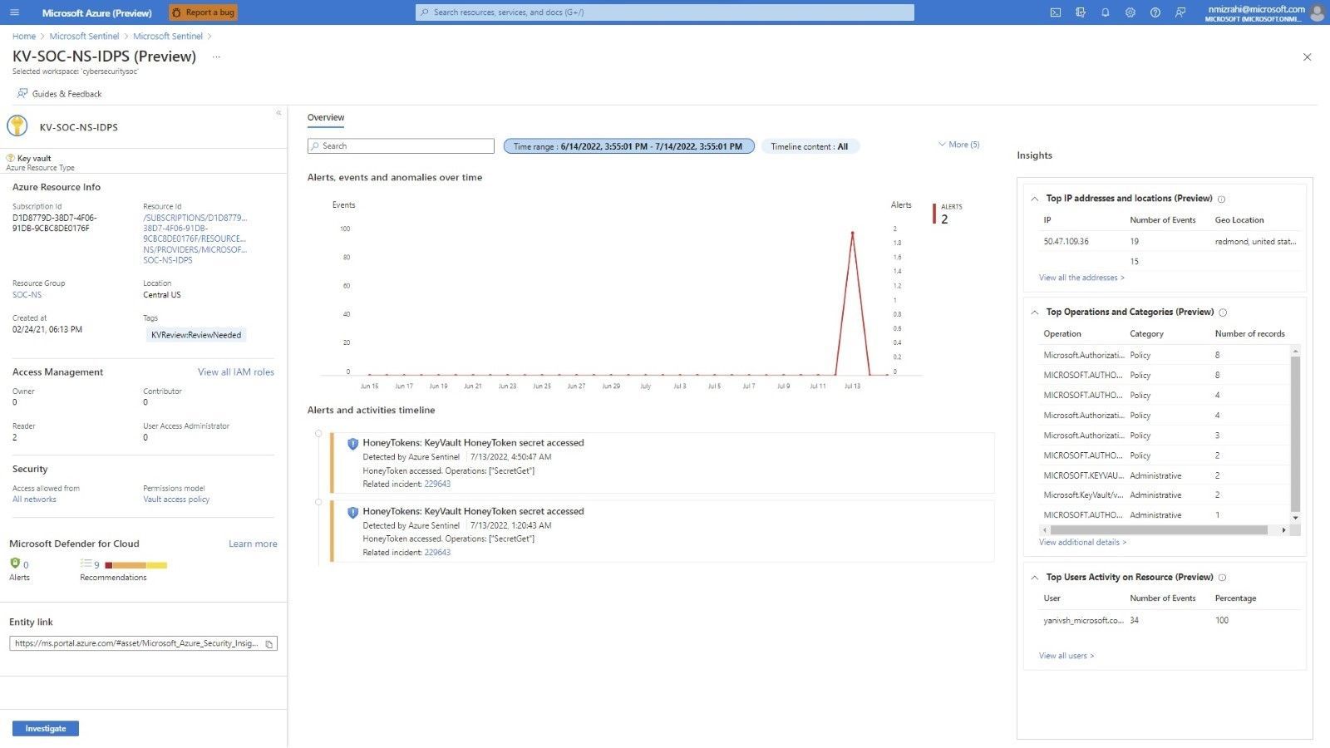Select the Overview tab

[326, 118]
